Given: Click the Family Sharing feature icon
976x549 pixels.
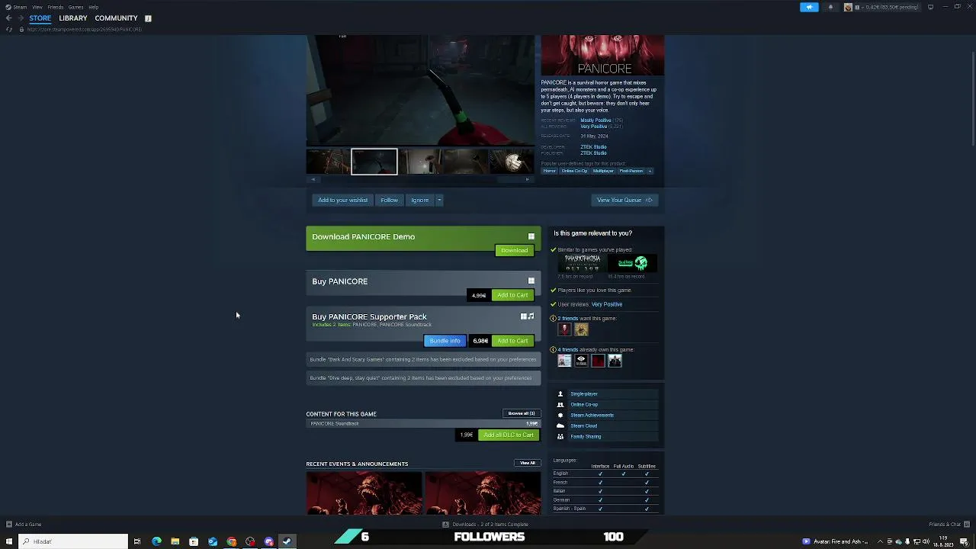Looking at the screenshot, I should pyautogui.click(x=560, y=437).
